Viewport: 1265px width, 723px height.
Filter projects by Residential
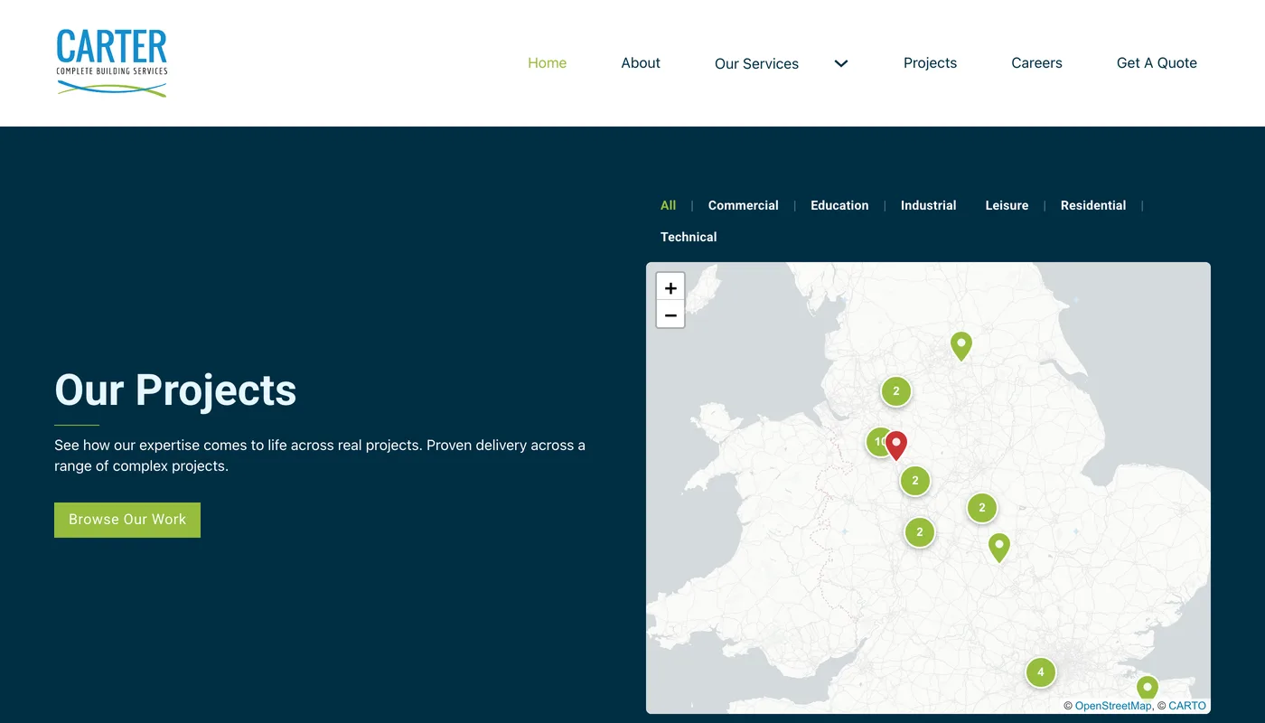pos(1093,205)
